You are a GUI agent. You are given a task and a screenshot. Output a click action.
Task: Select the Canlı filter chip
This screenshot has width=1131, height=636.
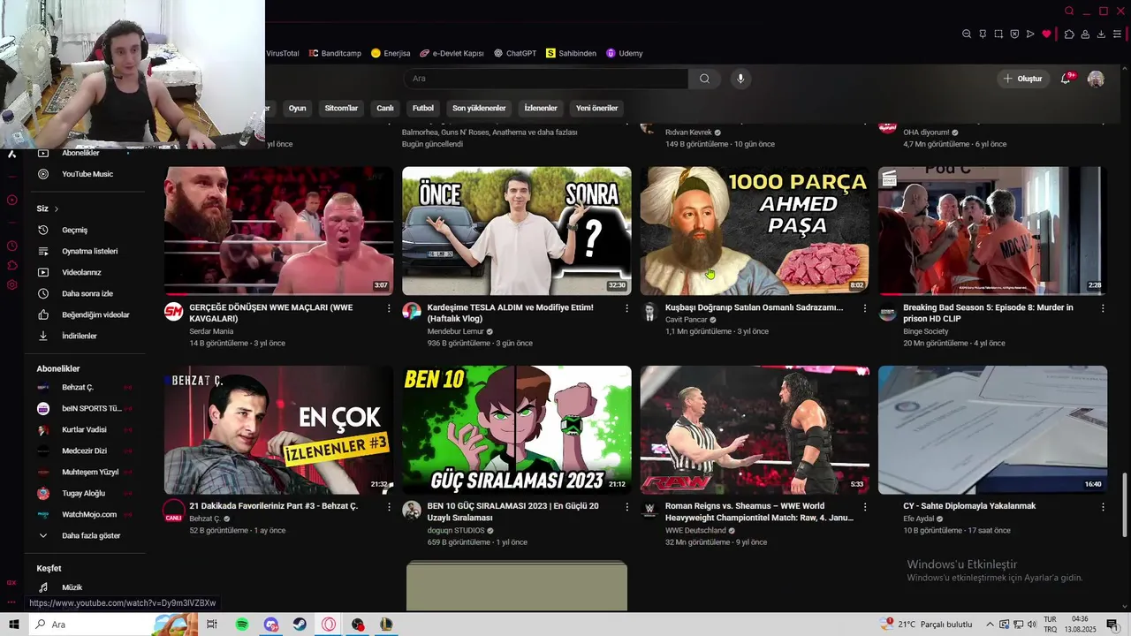point(385,108)
